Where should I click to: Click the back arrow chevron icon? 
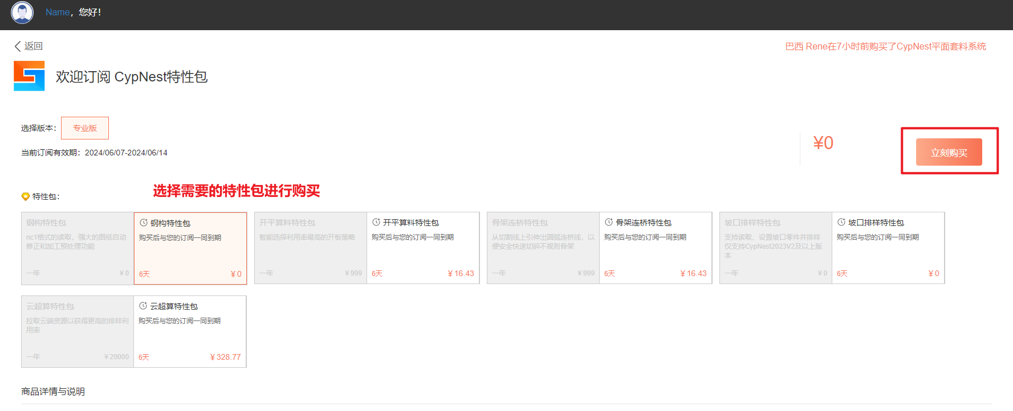tap(18, 46)
